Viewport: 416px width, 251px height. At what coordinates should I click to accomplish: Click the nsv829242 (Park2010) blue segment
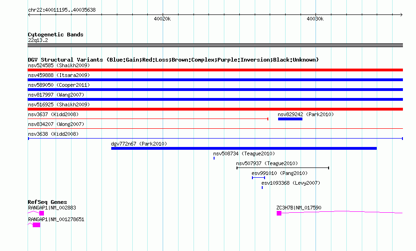(290, 119)
